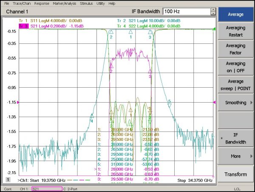Select trace Tr 1 S11 LogM label
This screenshot has width=255, height=192.
pos(51,21)
